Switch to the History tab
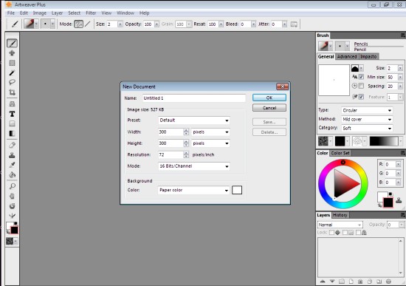This screenshot has width=406, height=286. click(340, 215)
